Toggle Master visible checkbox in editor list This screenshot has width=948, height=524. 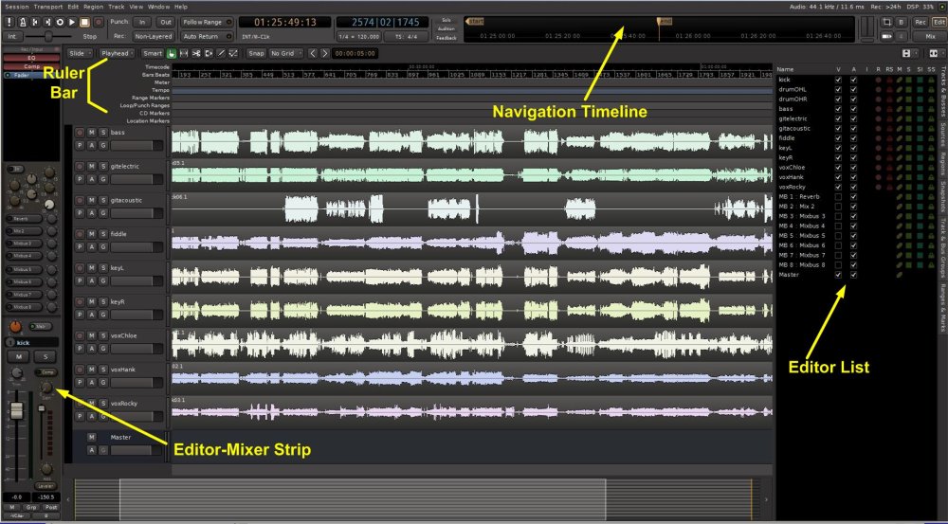click(x=838, y=275)
